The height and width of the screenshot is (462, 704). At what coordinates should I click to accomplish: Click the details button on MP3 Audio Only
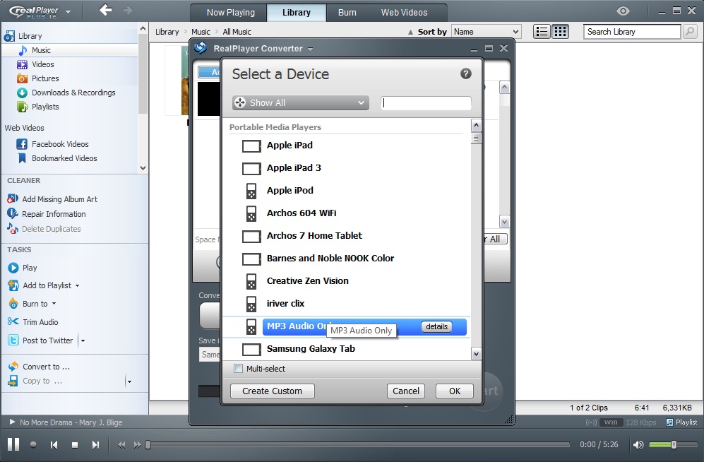point(436,326)
